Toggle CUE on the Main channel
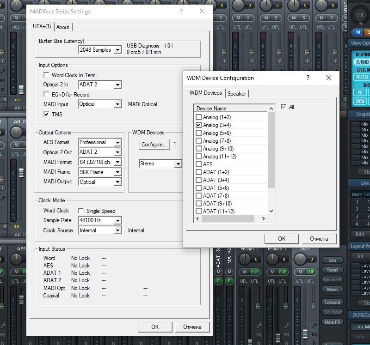 310,272
